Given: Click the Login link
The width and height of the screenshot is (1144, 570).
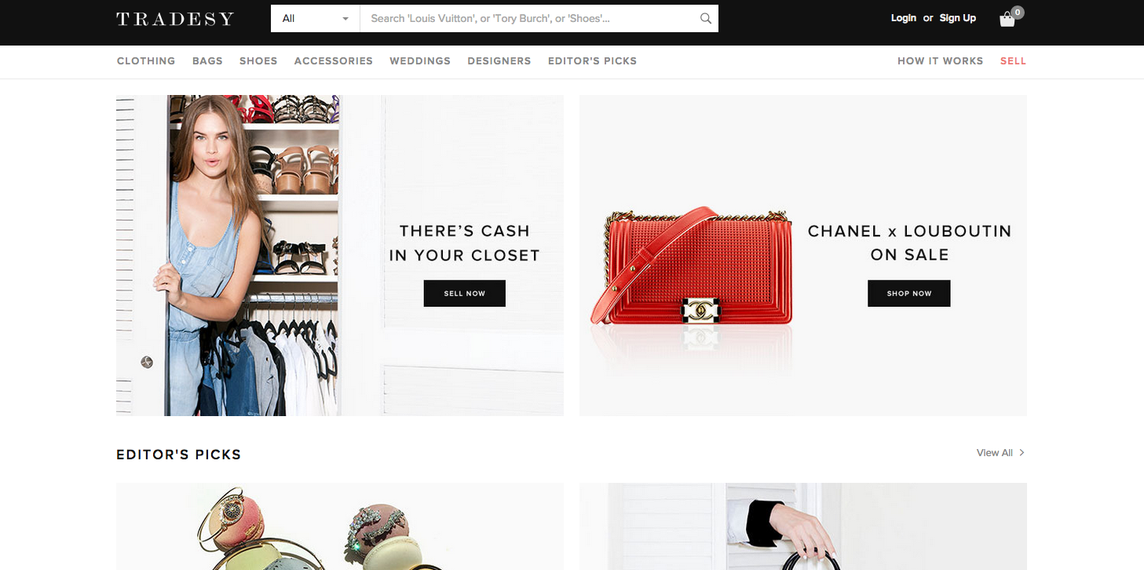Looking at the screenshot, I should tap(903, 18).
